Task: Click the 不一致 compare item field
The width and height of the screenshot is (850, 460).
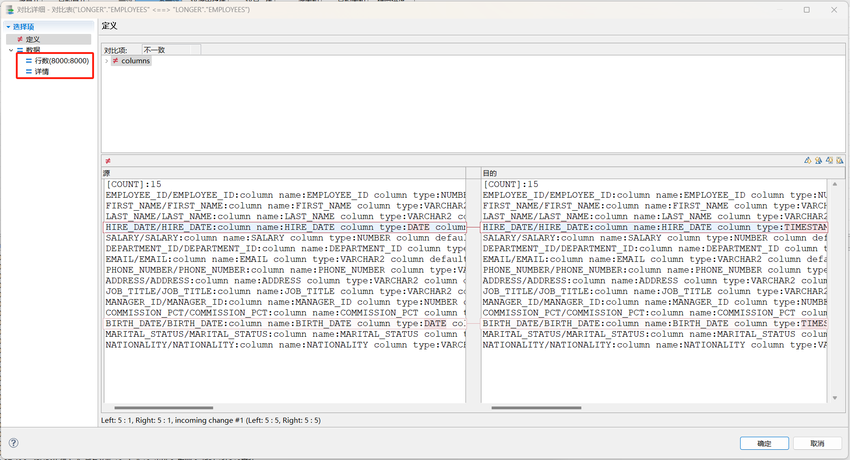Action: coord(171,50)
